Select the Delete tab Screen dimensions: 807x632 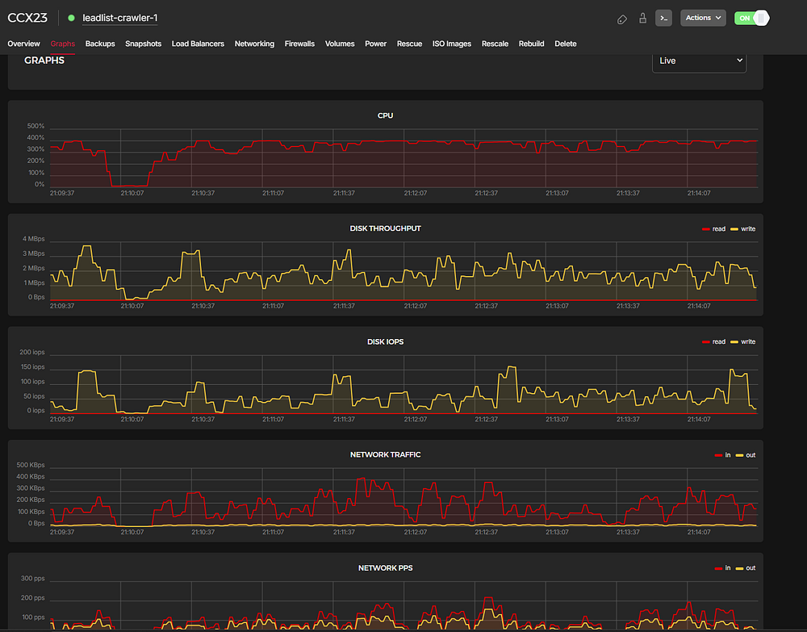(x=566, y=44)
